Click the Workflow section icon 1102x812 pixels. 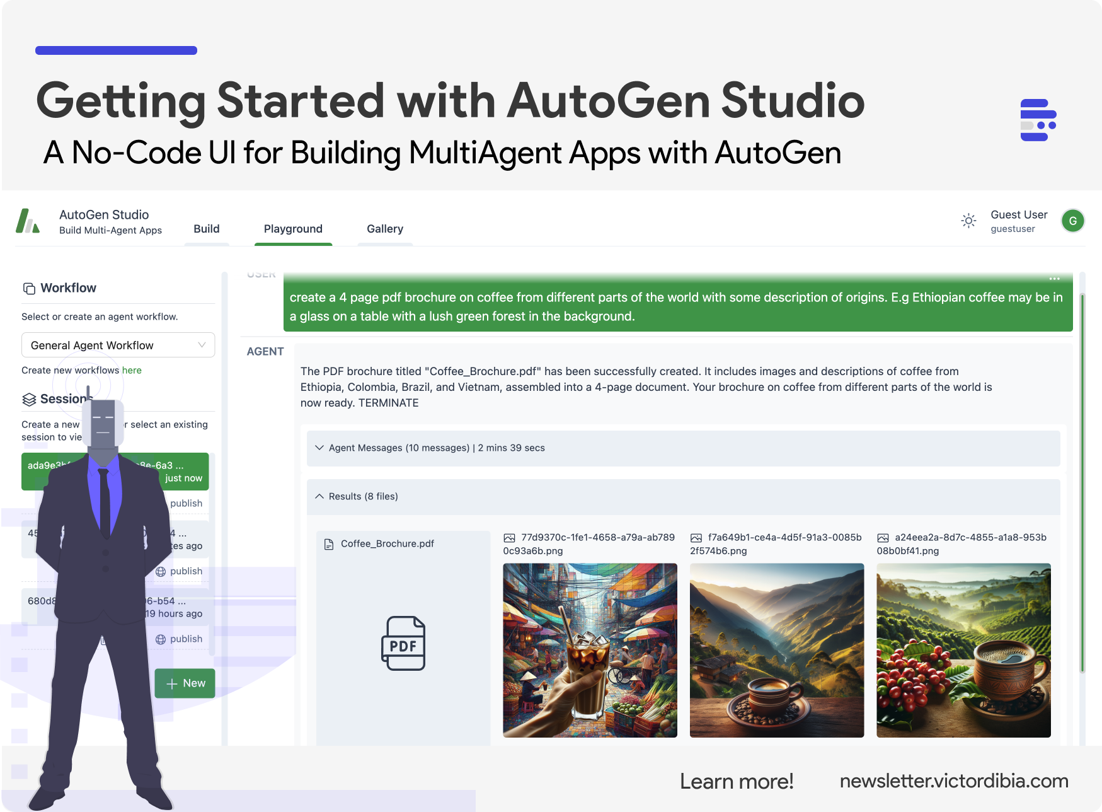29,288
